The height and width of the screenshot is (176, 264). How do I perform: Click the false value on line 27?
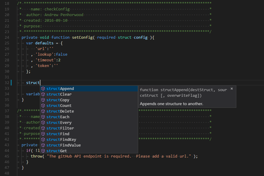tap(62, 54)
